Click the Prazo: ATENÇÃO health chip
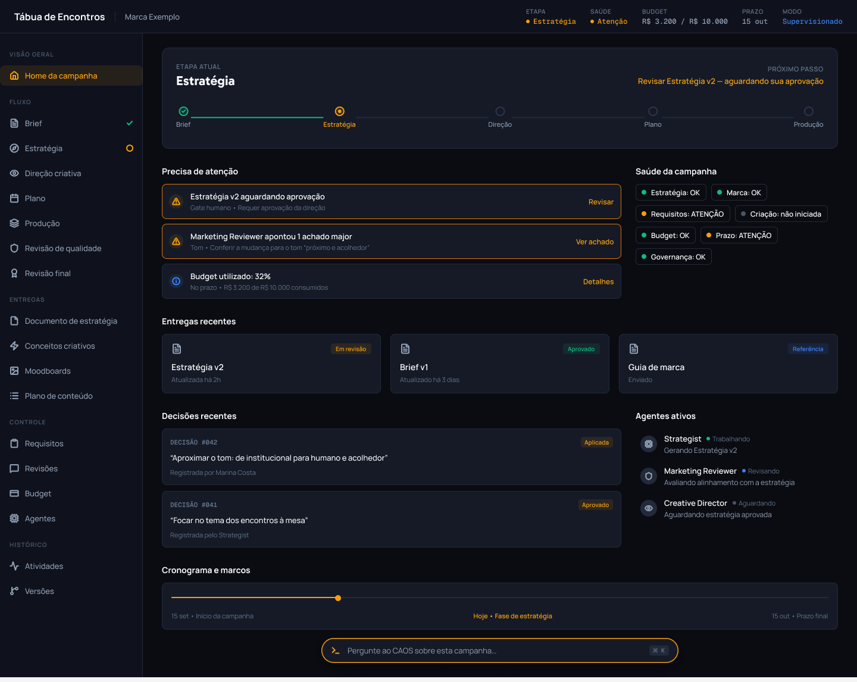The image size is (857, 682). tap(739, 236)
